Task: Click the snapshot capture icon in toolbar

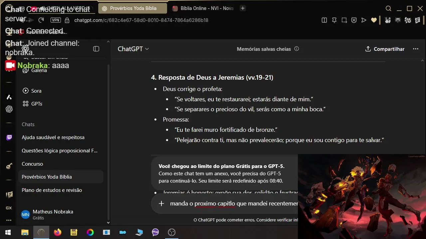Action: coord(344,20)
